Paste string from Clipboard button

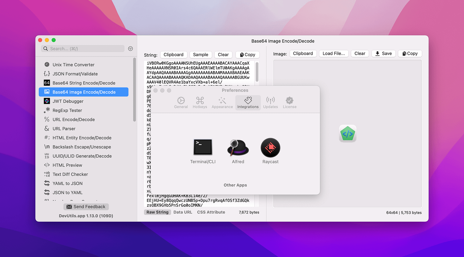point(173,54)
